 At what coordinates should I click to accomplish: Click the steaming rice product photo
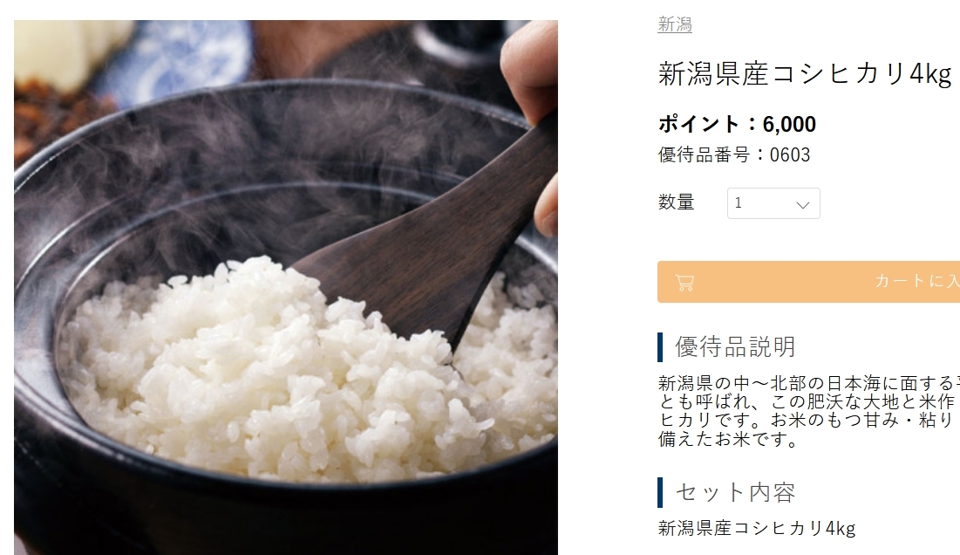pyautogui.click(x=286, y=287)
